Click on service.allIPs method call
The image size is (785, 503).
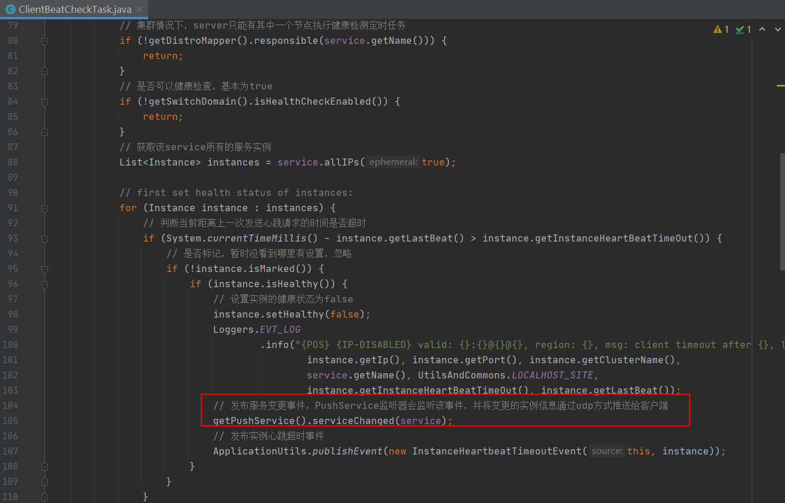[x=321, y=162]
